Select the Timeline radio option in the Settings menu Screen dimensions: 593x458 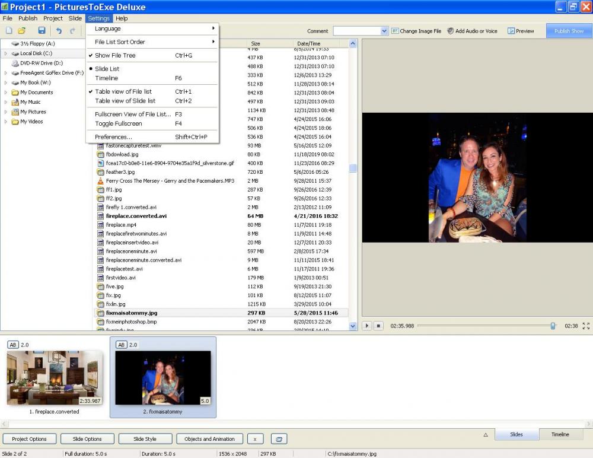[x=107, y=78]
